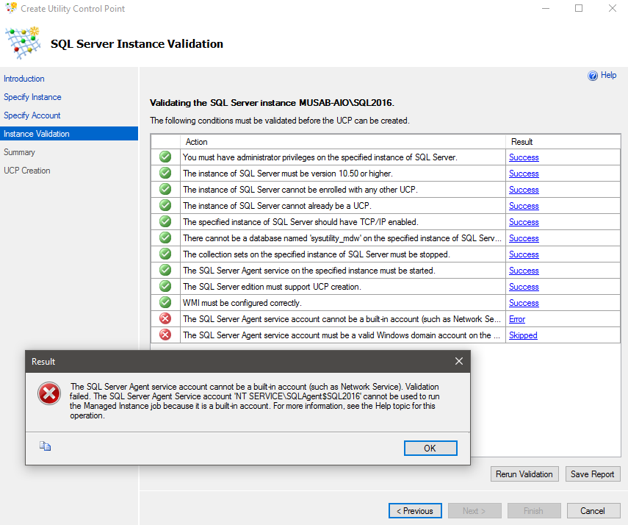The image size is (628, 525).
Task: Click the Success link for TCP/IP enabled row
Action: pyautogui.click(x=524, y=222)
